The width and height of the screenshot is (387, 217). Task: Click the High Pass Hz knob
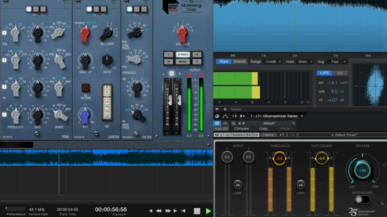[138, 115]
